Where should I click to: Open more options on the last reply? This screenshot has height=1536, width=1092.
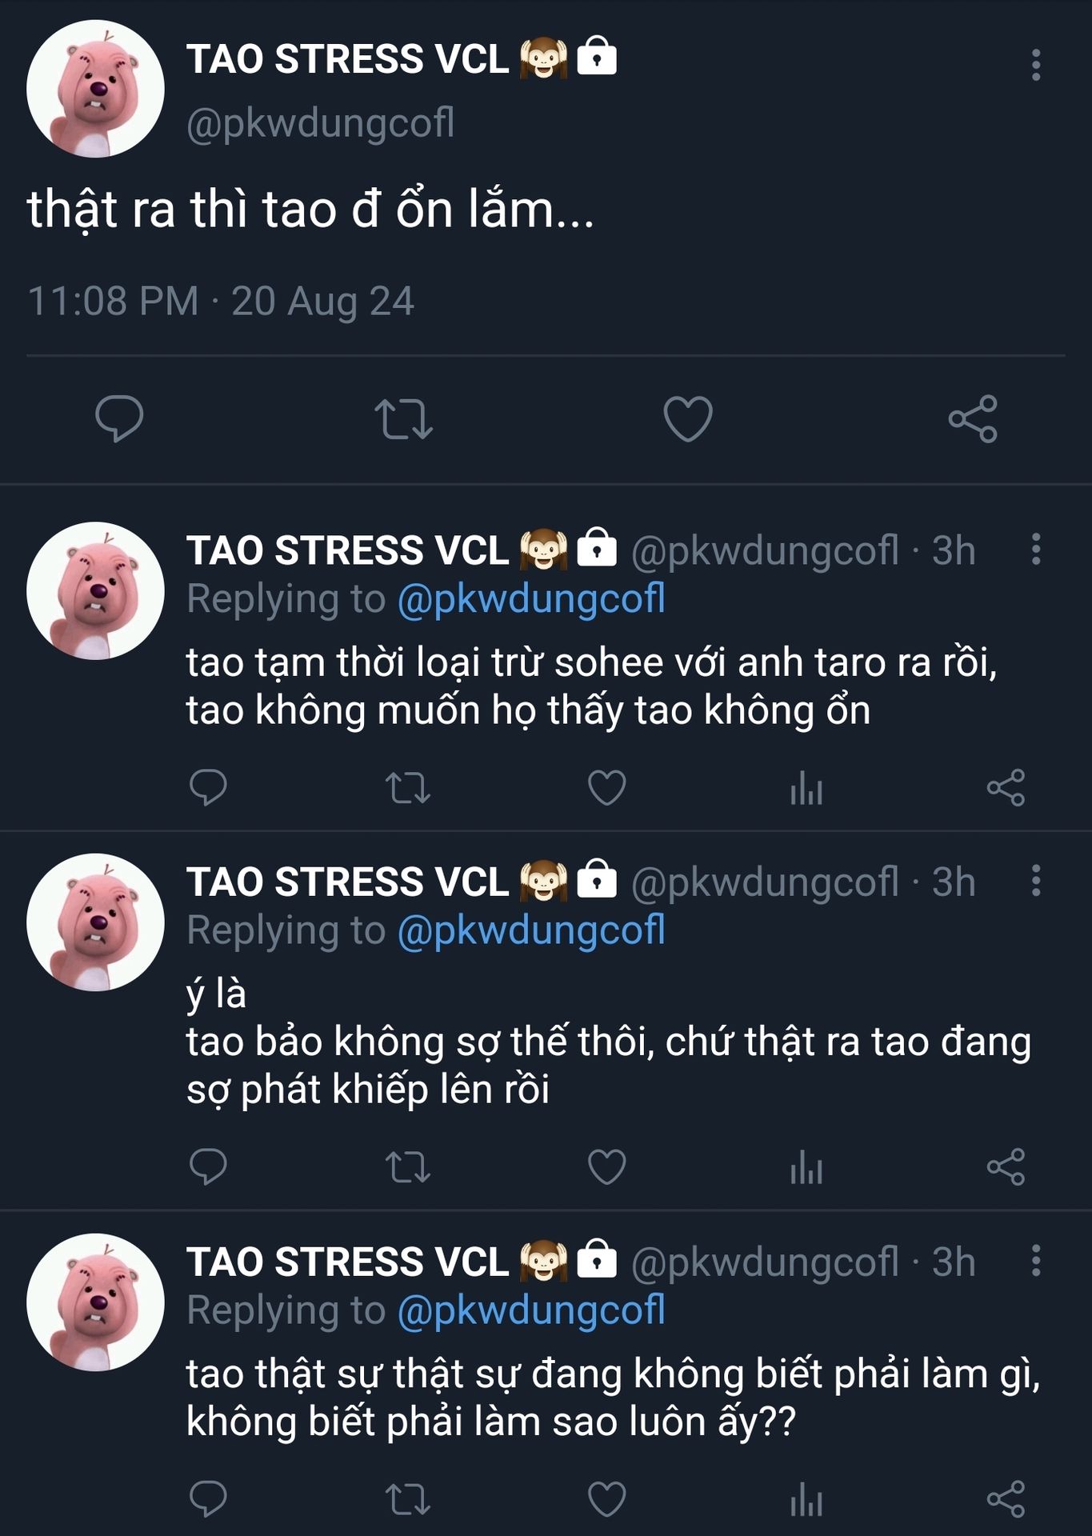point(1036,1261)
